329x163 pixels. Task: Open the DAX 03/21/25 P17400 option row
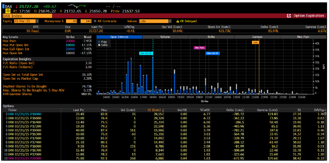click(x=164, y=142)
